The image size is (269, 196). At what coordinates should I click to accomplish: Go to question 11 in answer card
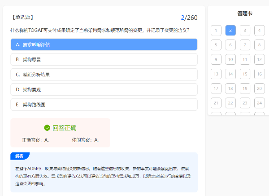pos(245,59)
